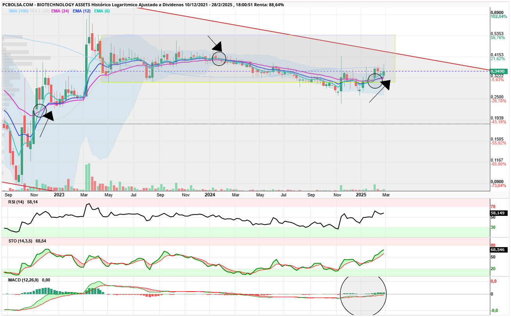
Task: Toggle the SMA (100) legend label
Action: coord(17,11)
